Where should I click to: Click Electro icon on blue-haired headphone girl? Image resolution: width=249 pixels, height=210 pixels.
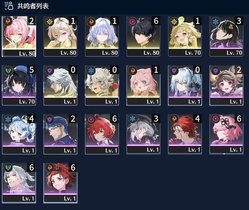click(174, 71)
